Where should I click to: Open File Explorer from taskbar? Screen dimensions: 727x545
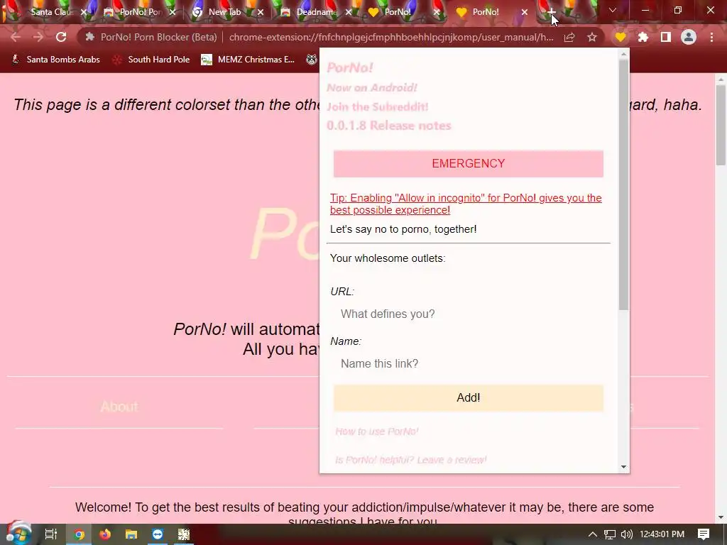click(x=131, y=534)
